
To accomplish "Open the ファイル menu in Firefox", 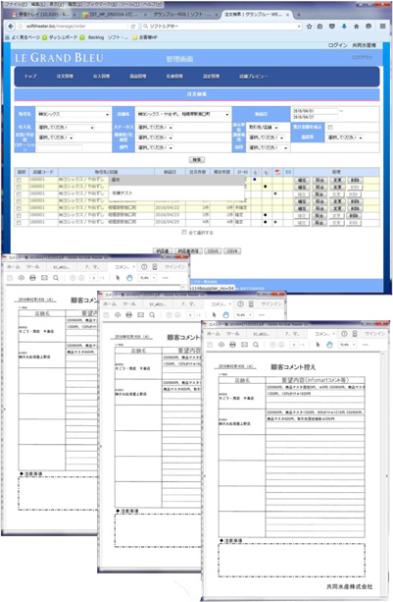I will tap(16, 4).
